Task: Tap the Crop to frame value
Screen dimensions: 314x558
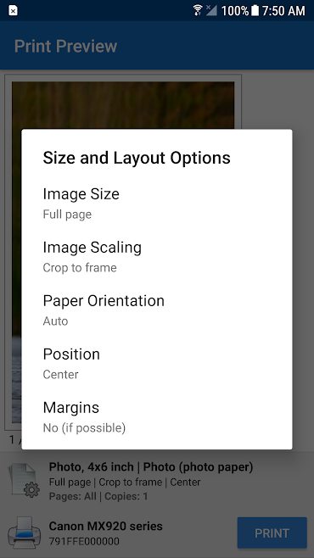Action: 80,268
